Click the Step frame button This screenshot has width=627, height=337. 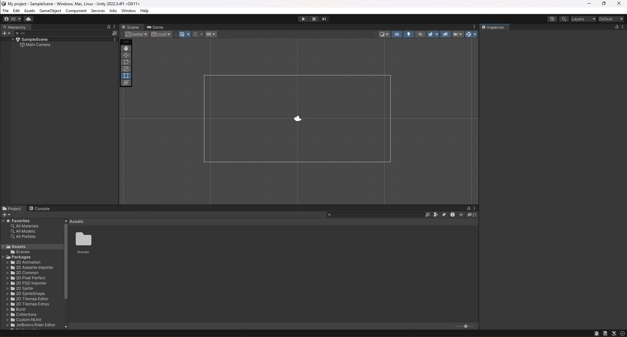pos(324,19)
